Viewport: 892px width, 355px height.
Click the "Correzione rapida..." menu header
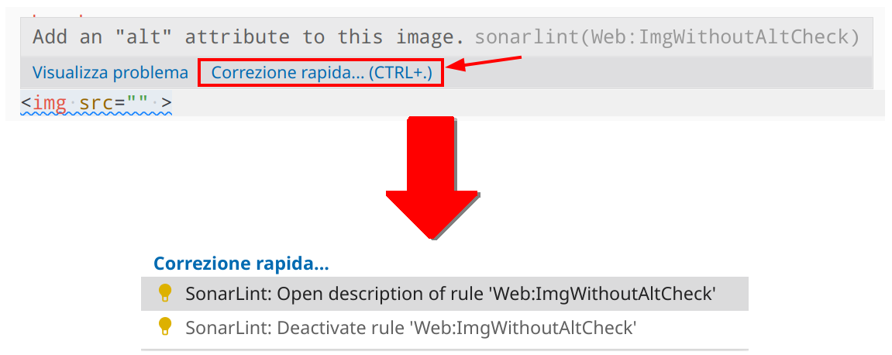pyautogui.click(x=241, y=264)
